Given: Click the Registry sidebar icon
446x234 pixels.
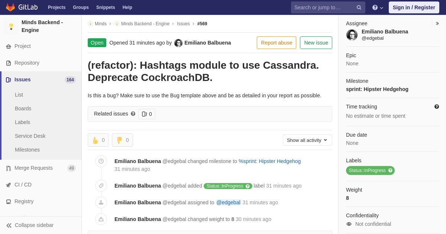Looking at the screenshot, I should (9, 202).
